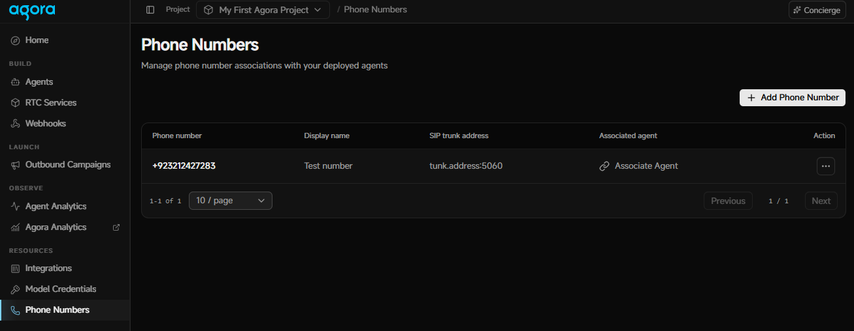Click the Phone number column header
854x331 pixels.
[x=177, y=136]
